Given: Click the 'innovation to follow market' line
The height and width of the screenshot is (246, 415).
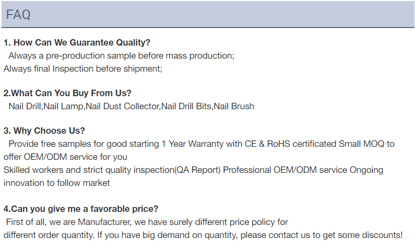Looking at the screenshot, I should coord(57,183).
